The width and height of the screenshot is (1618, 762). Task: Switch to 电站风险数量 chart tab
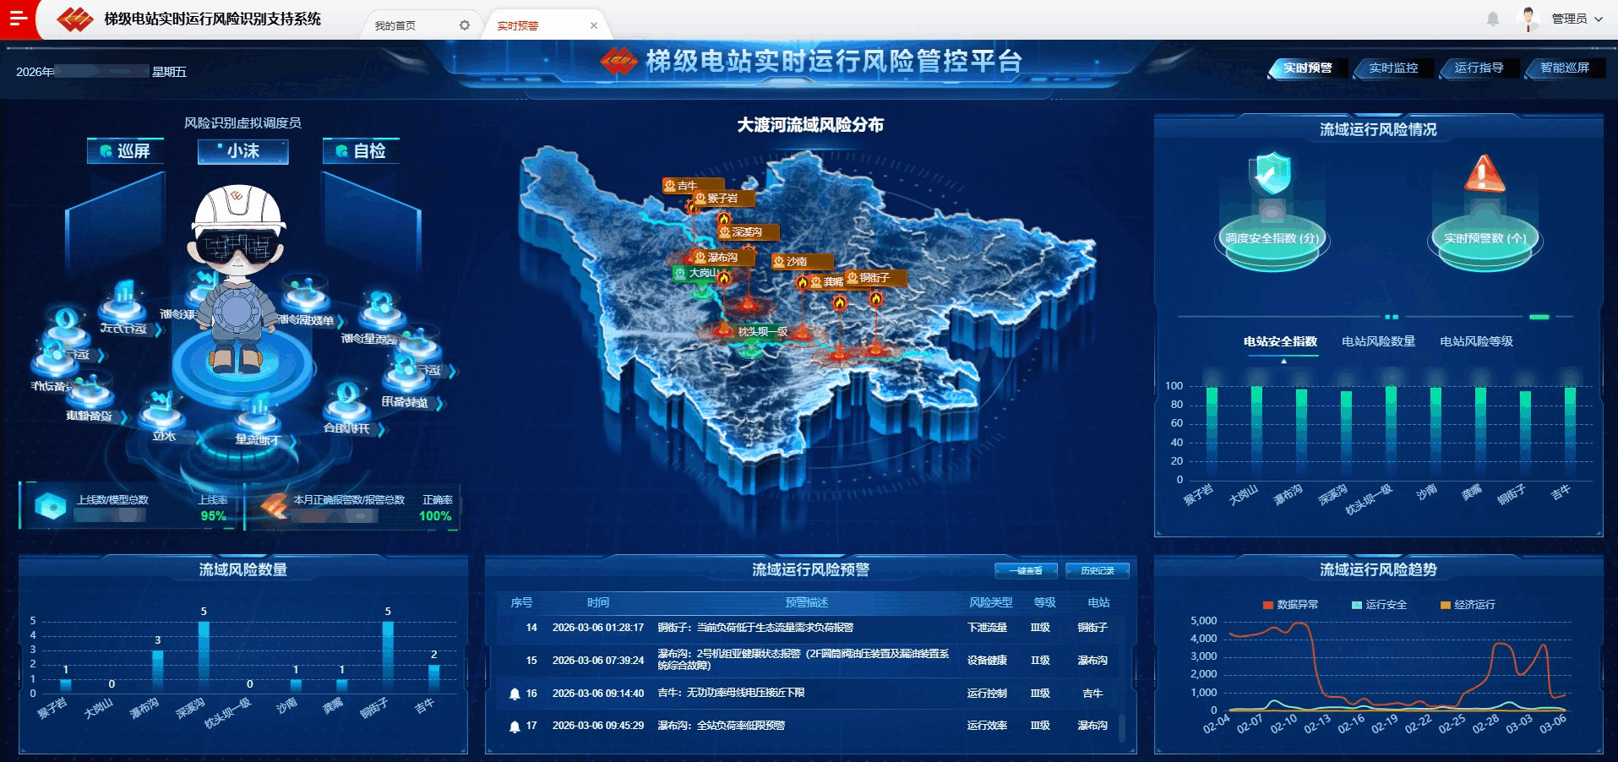pos(1378,341)
